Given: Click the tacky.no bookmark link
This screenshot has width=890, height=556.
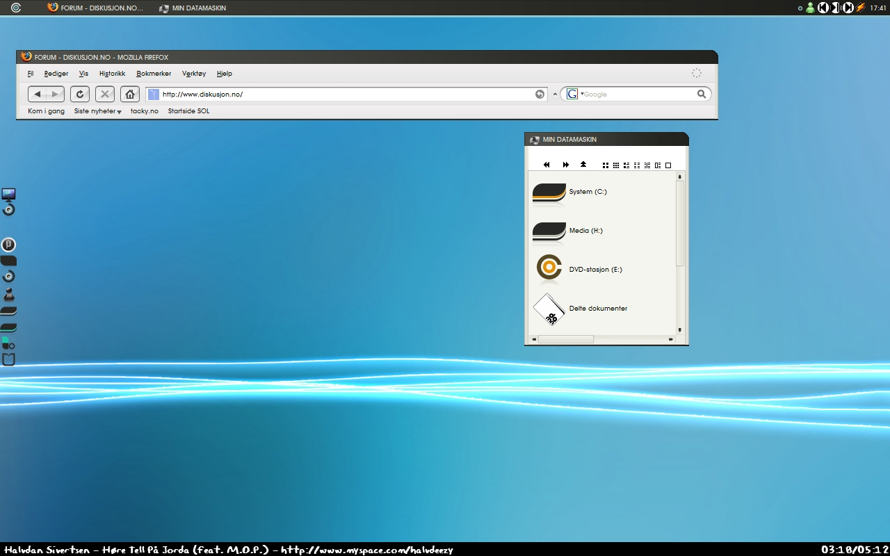Looking at the screenshot, I should click(x=145, y=111).
